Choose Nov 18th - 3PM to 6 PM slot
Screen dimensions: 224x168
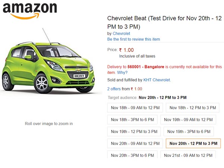tap(133, 119)
